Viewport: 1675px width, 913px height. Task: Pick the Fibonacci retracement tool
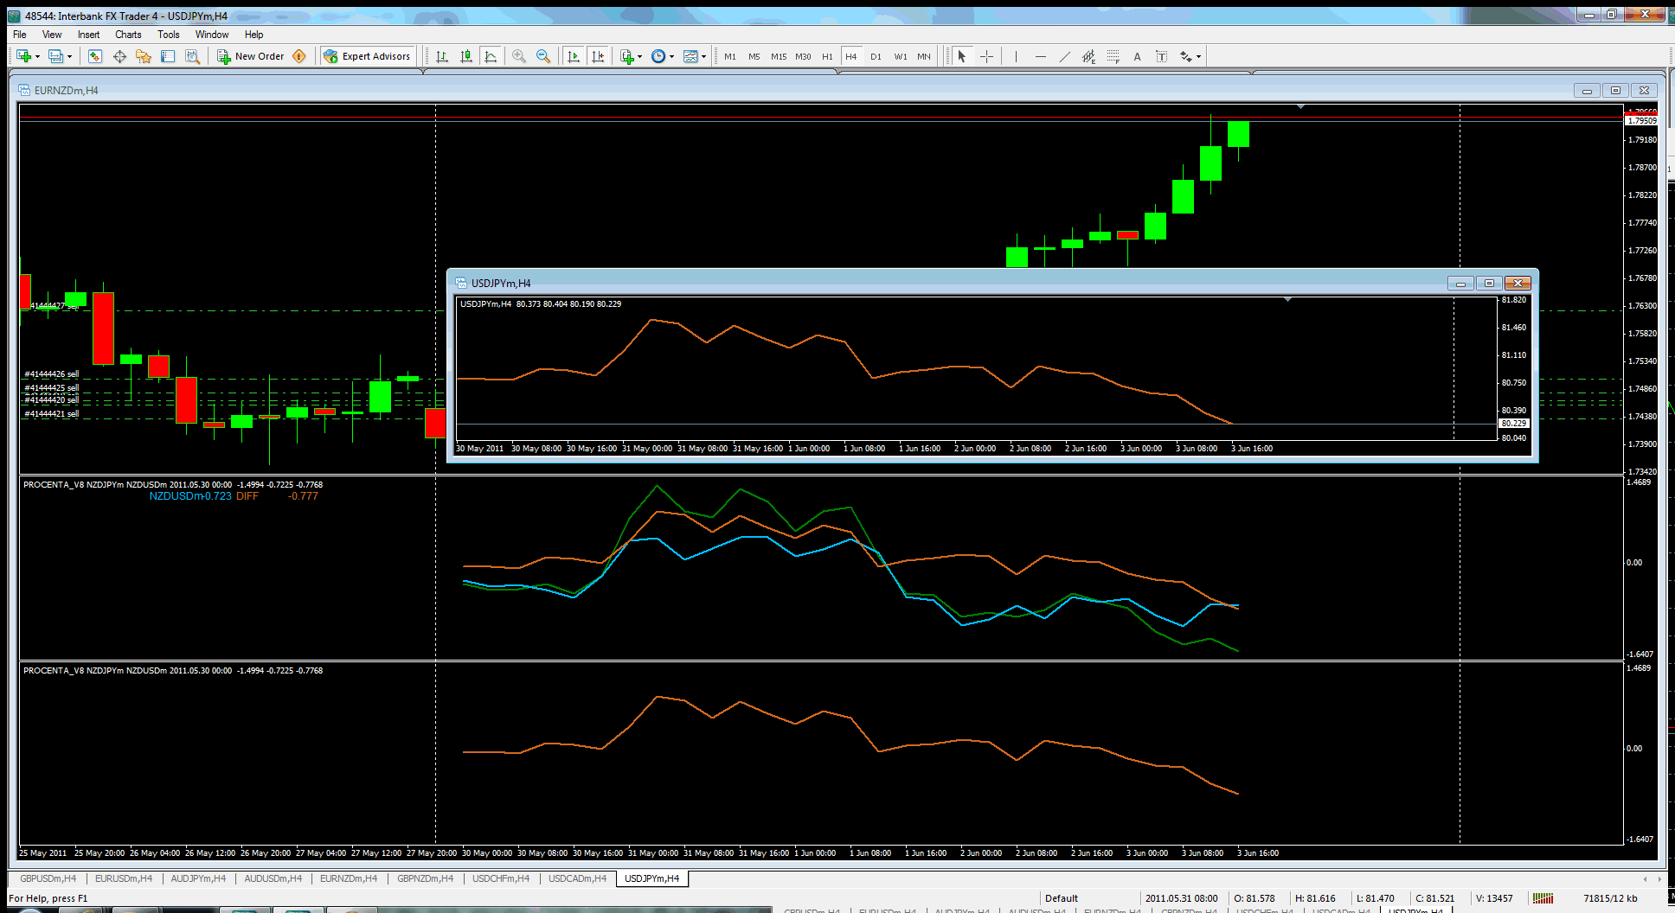tap(1113, 56)
